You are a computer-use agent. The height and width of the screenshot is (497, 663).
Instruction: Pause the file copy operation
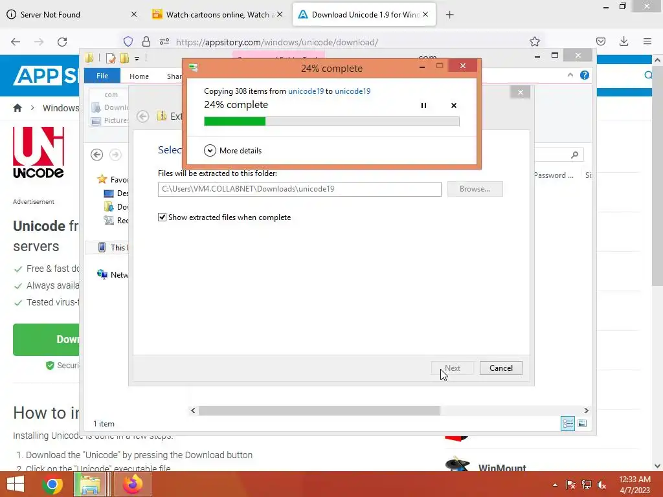[x=423, y=105]
